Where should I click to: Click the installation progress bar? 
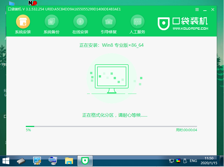111,126
